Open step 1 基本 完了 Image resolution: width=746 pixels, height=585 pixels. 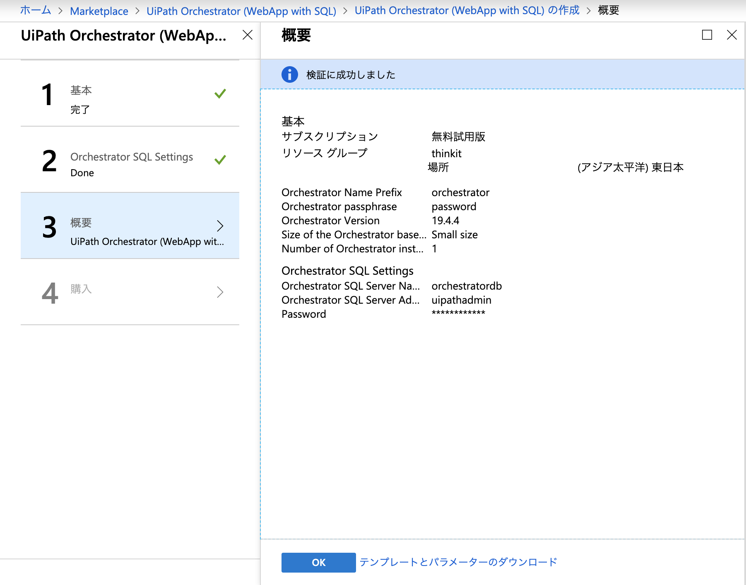click(130, 94)
